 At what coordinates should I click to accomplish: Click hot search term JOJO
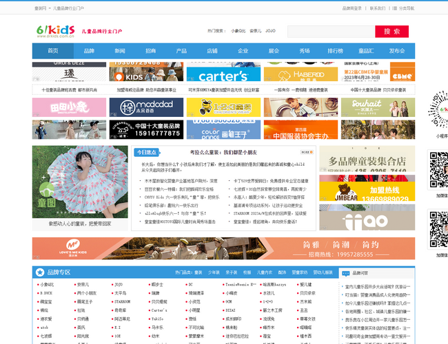point(270,31)
